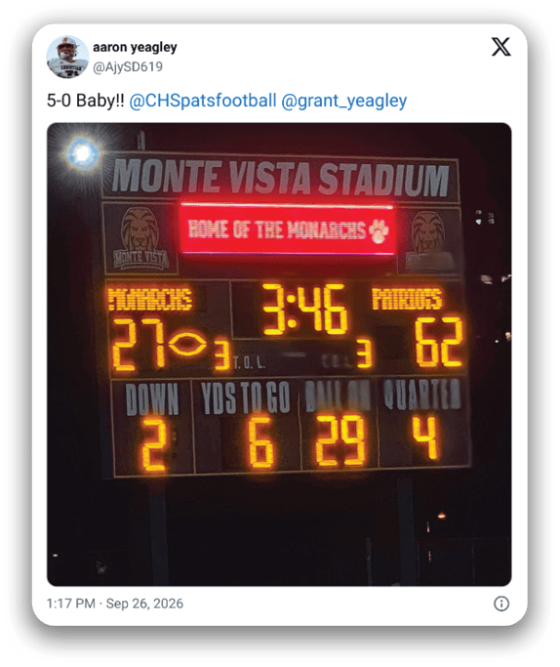Click the display name aaron yeagley
Screen dimensions: 560x667
point(135,47)
